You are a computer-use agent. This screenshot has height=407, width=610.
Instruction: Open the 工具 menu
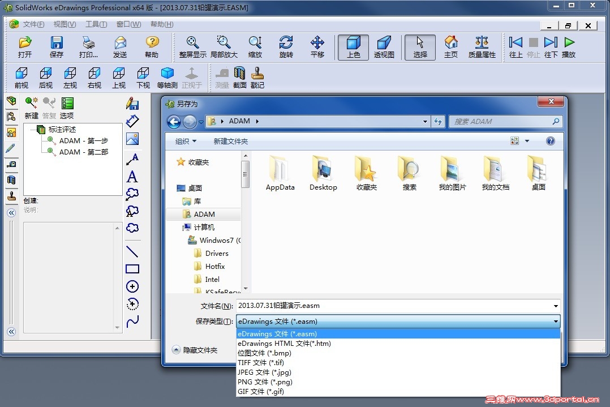[x=96, y=24]
